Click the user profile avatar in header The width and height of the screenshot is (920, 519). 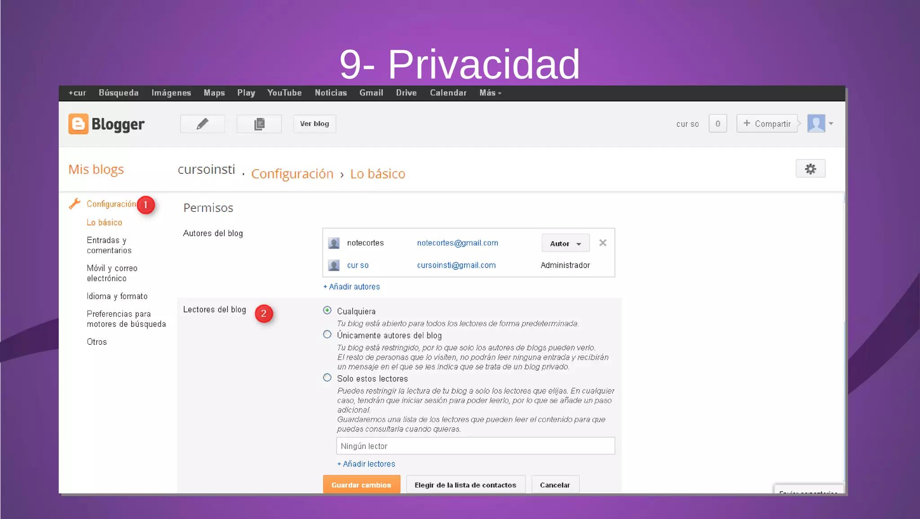tap(816, 123)
